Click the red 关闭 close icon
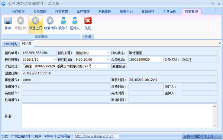Screen dimensions: 223x140 88,21
